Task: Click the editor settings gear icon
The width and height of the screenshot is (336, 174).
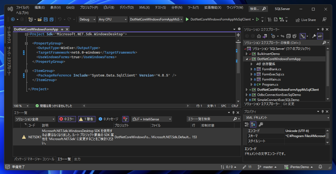Action: click(x=239, y=29)
